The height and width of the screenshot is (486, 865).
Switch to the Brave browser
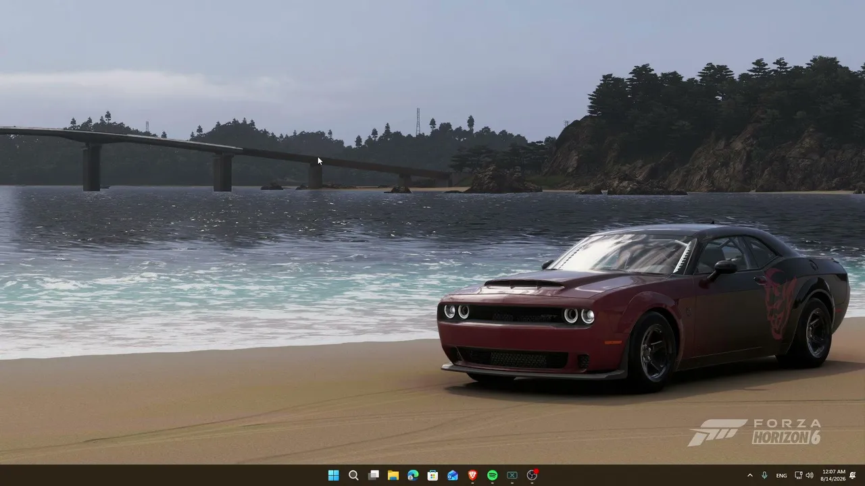pos(472,475)
